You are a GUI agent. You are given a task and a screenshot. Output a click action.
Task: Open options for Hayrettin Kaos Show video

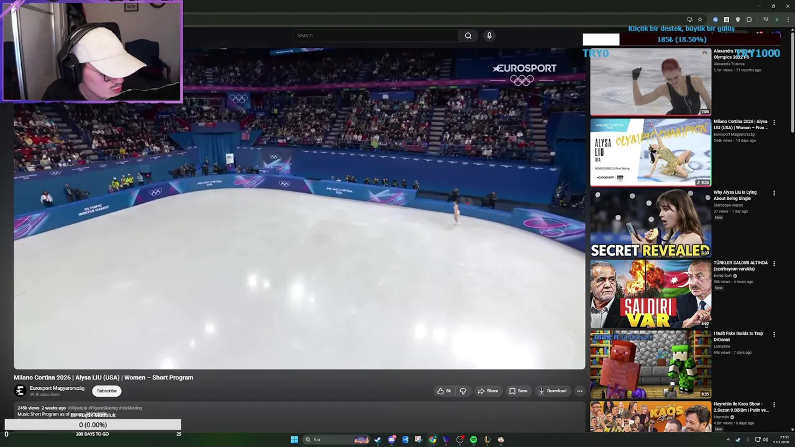pos(774,405)
